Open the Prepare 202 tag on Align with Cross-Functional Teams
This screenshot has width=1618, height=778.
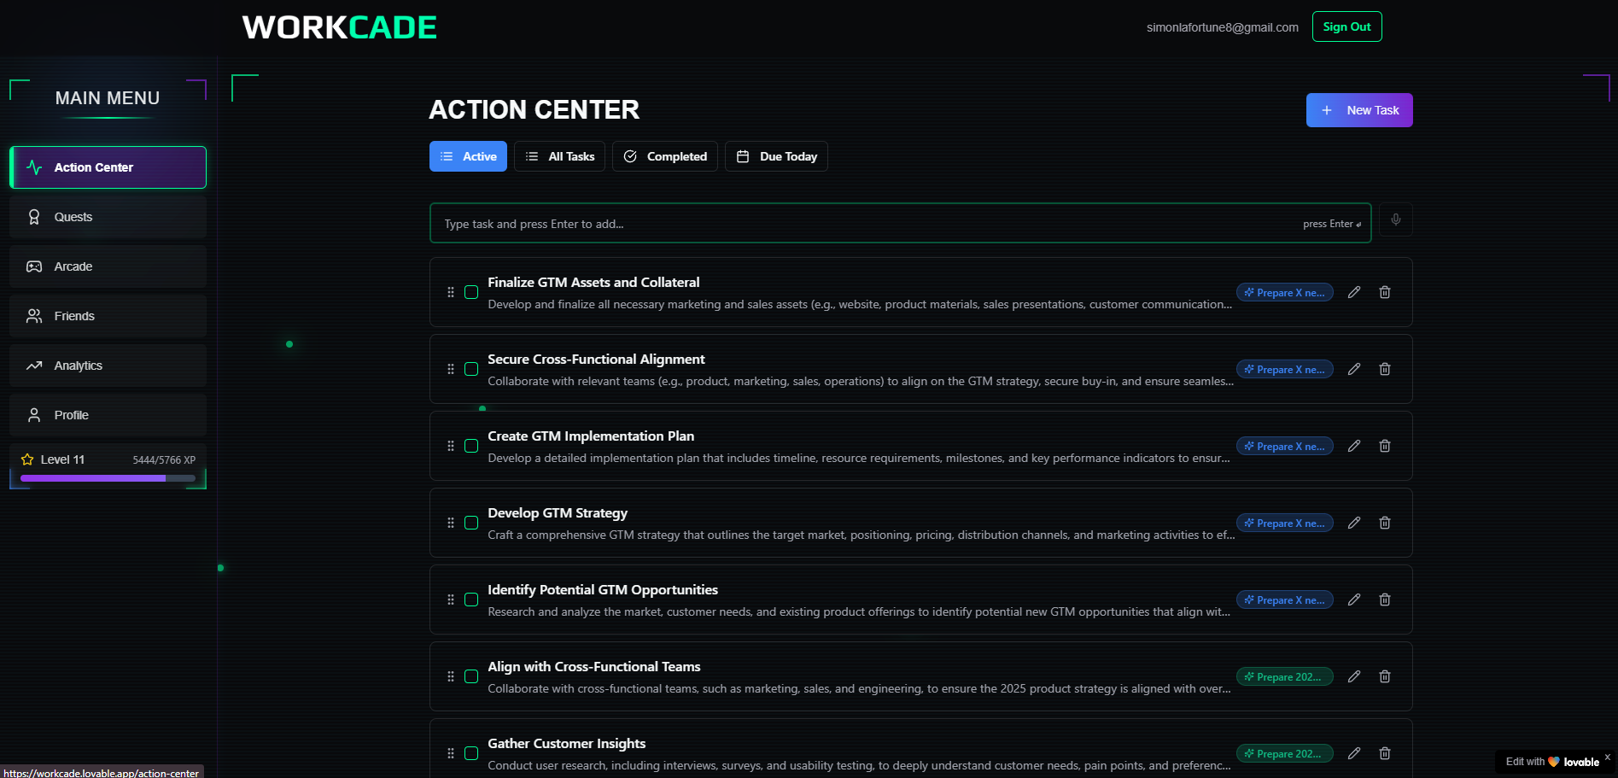[1285, 676]
